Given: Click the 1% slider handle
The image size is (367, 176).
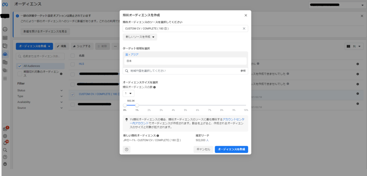Looking at the screenshot, I should (x=137, y=105).
